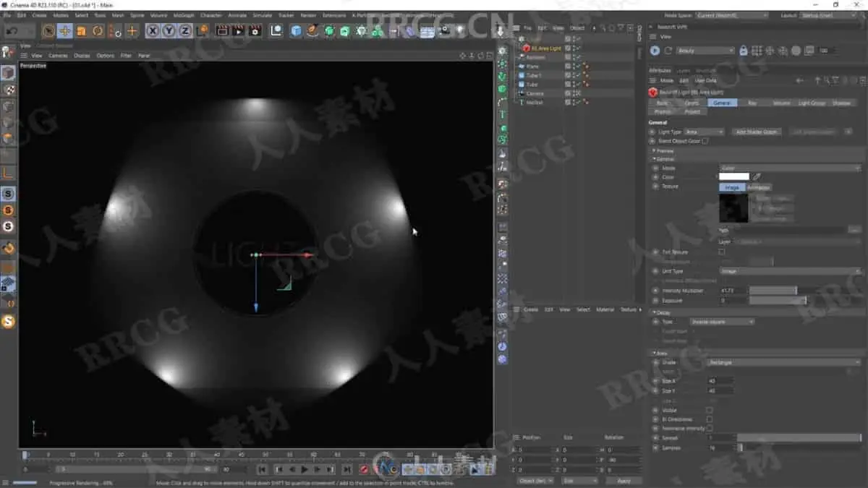Enable the Bi-Directional checkbox
This screenshot has width=868, height=488.
710,419
